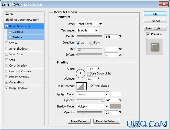Select the Texture sub-entry label

click(x=17, y=37)
